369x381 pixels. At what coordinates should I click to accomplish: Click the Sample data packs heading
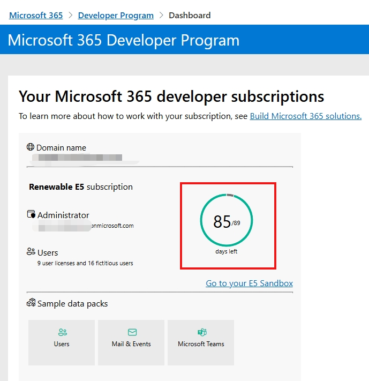[73, 304]
